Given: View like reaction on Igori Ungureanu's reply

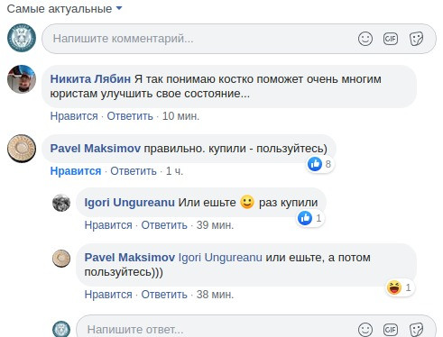Looking at the screenshot, I should [310, 218].
